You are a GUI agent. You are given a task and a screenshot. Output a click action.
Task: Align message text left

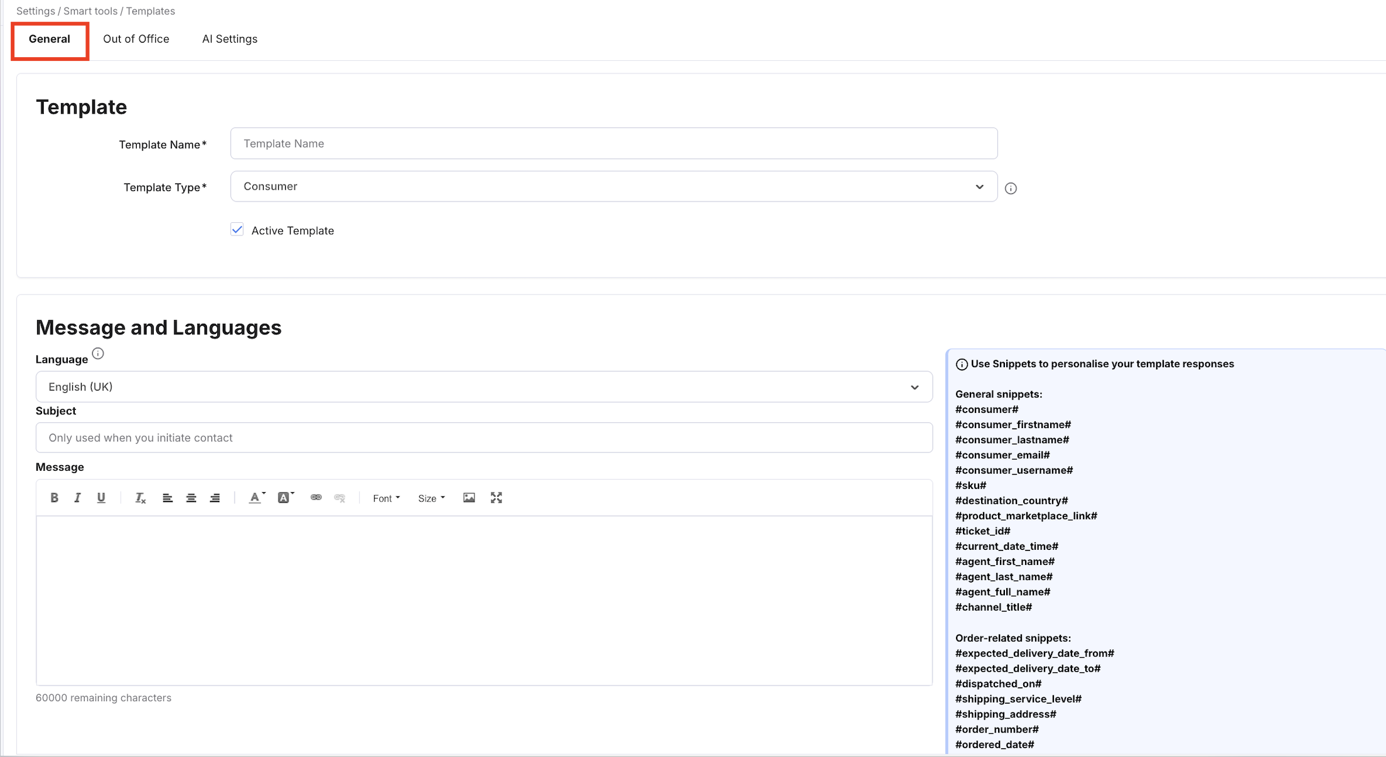(x=168, y=498)
